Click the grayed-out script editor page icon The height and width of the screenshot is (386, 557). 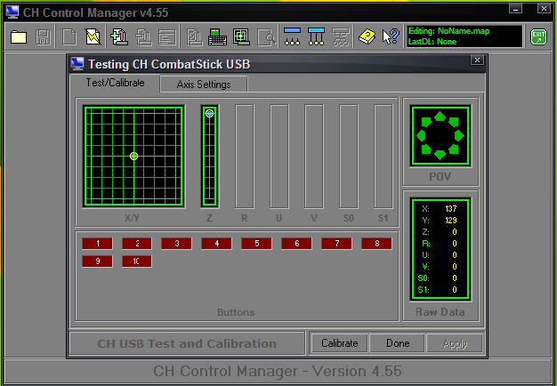point(167,37)
